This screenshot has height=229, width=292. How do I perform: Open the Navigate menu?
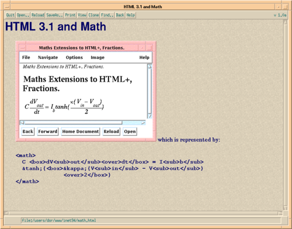pos(48,57)
